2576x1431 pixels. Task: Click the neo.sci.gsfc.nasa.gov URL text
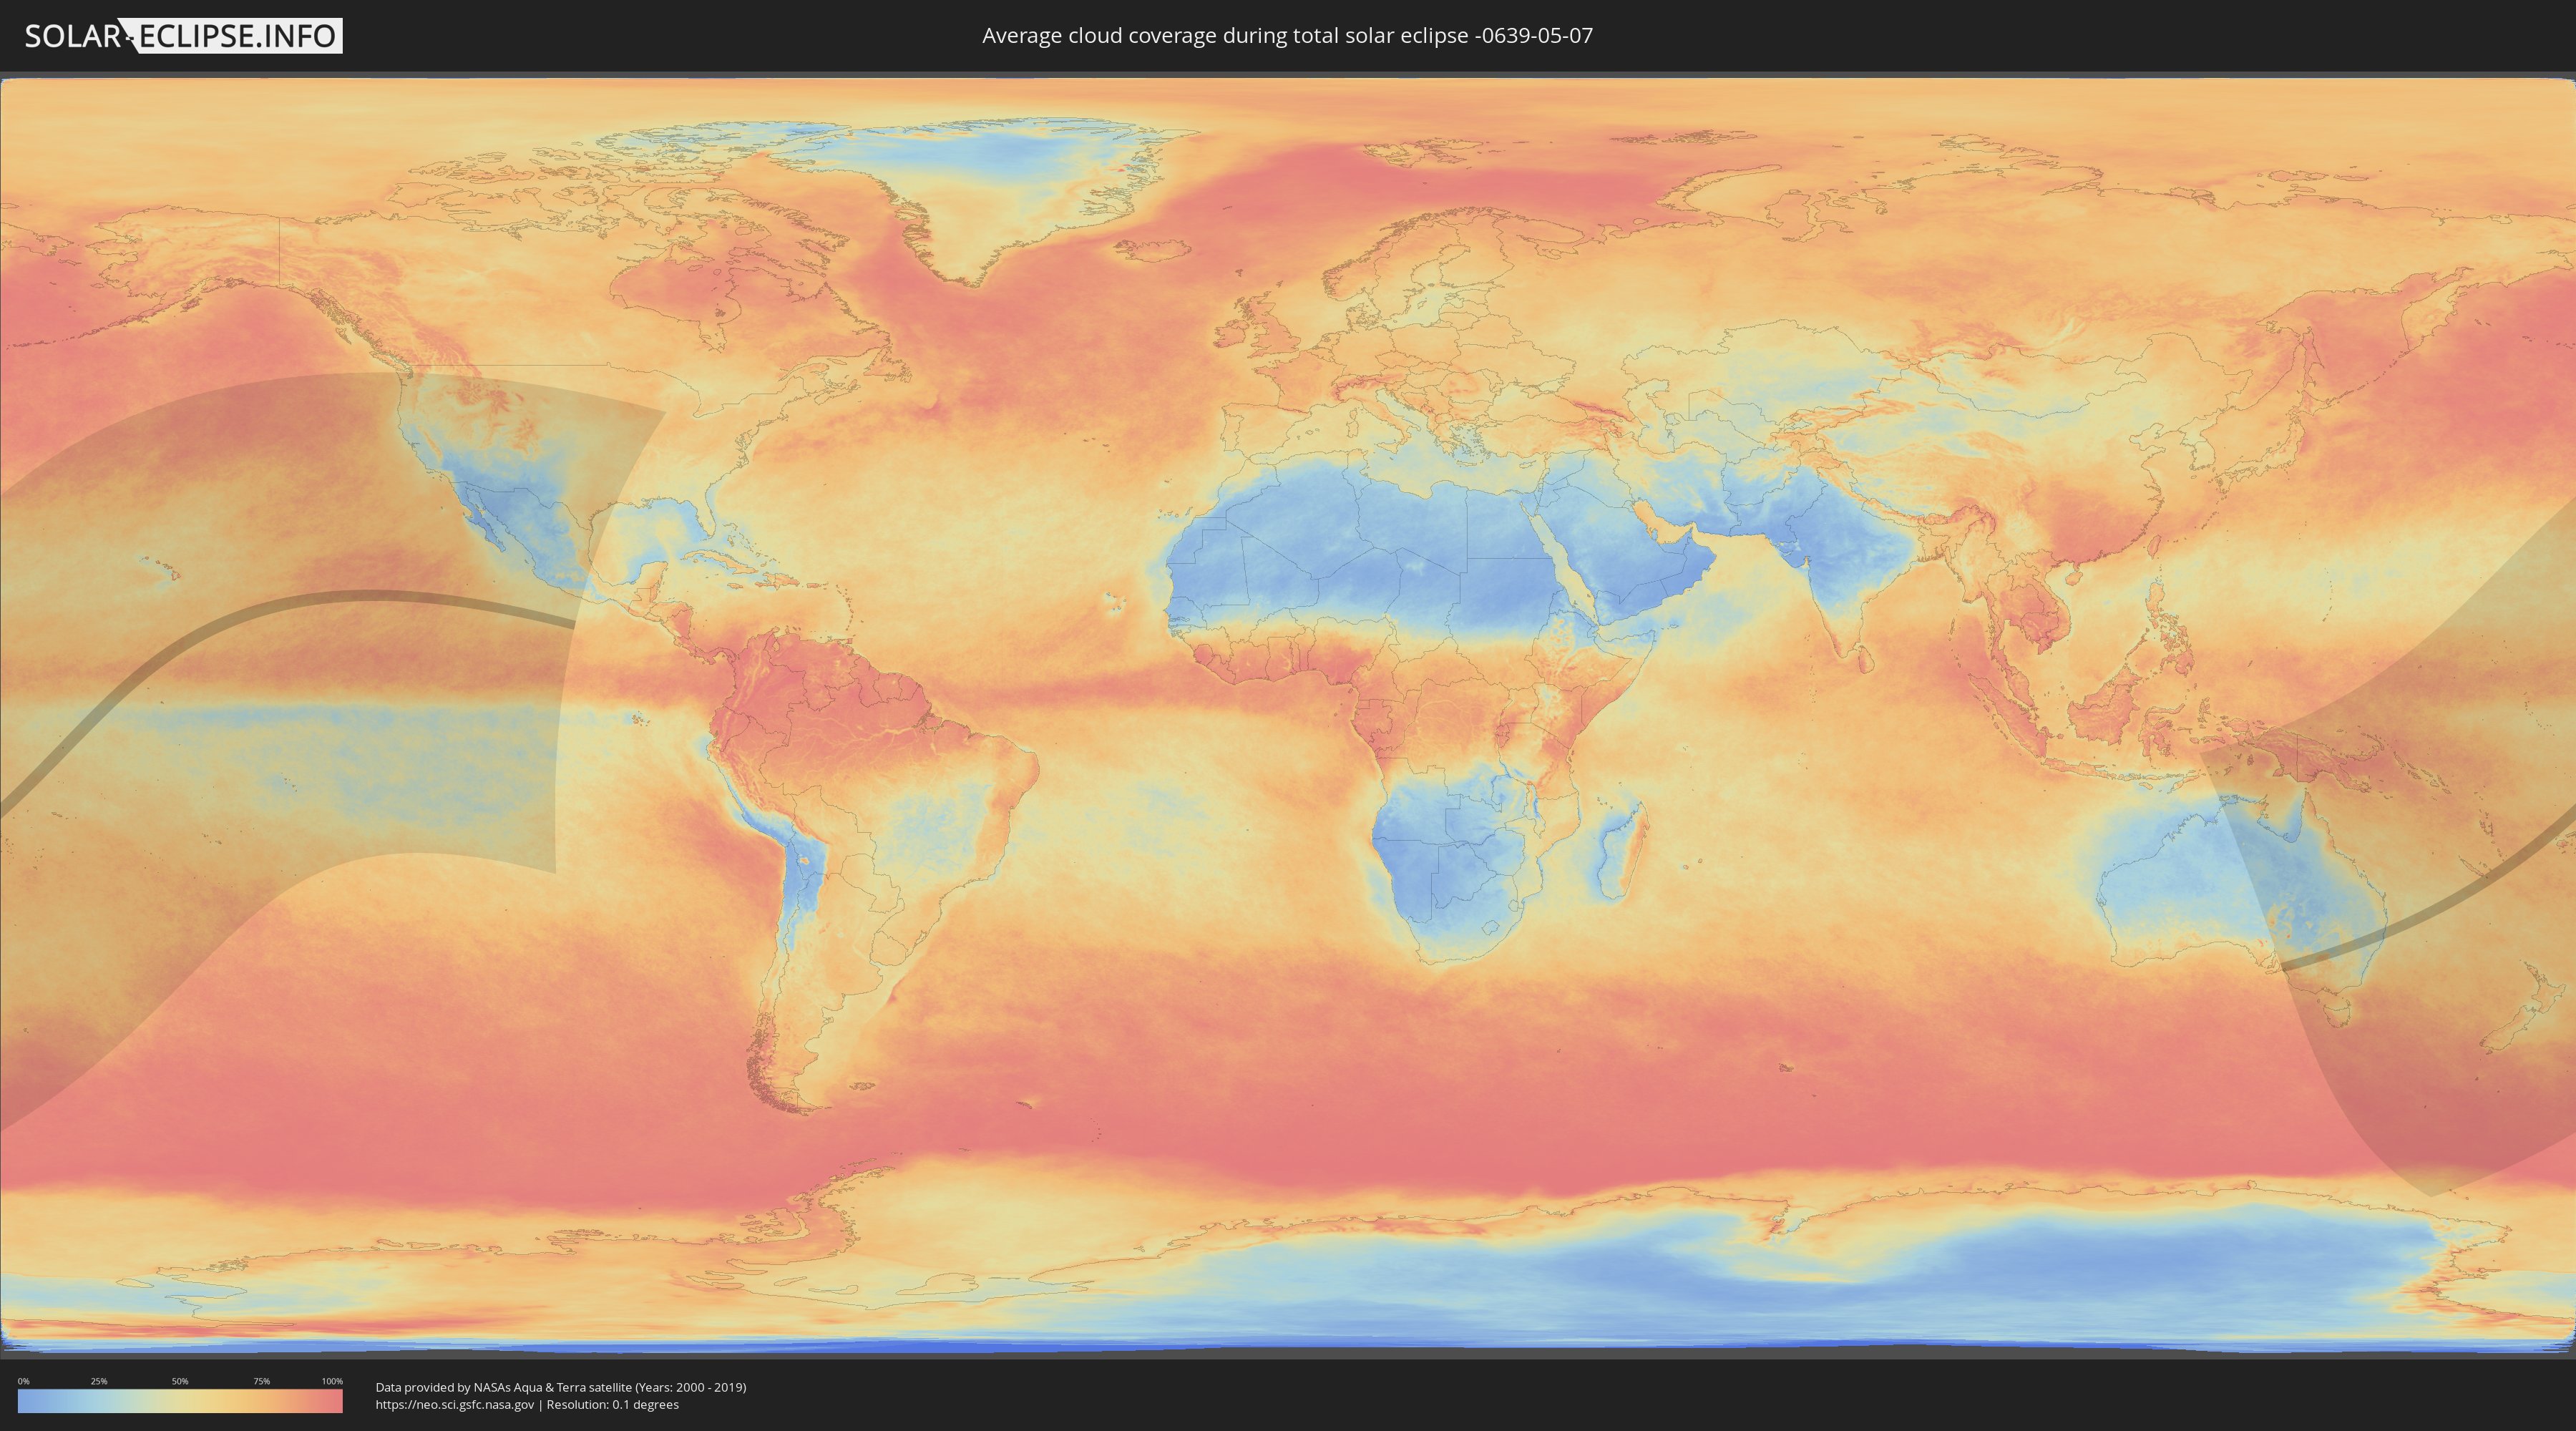pyautogui.click(x=455, y=1405)
